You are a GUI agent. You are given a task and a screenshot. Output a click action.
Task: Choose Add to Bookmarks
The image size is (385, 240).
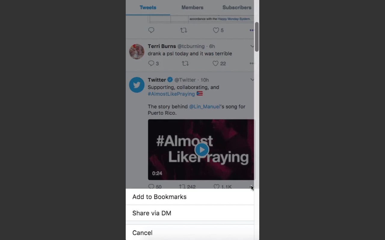click(x=159, y=197)
